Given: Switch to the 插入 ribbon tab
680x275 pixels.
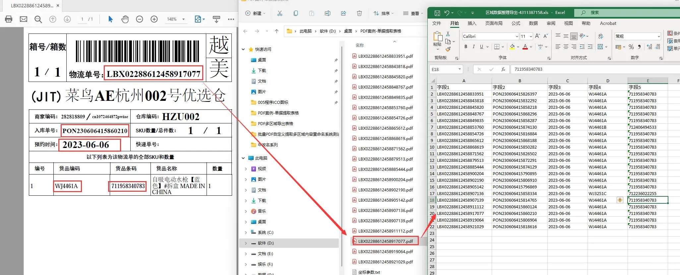Looking at the screenshot, I should (472, 23).
